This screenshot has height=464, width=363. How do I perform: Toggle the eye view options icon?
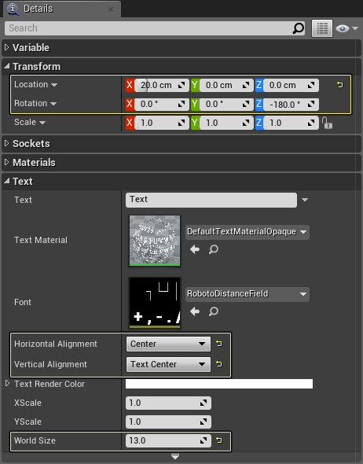[x=346, y=28]
